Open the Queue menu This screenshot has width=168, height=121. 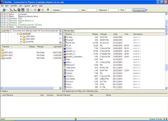tap(27, 6)
